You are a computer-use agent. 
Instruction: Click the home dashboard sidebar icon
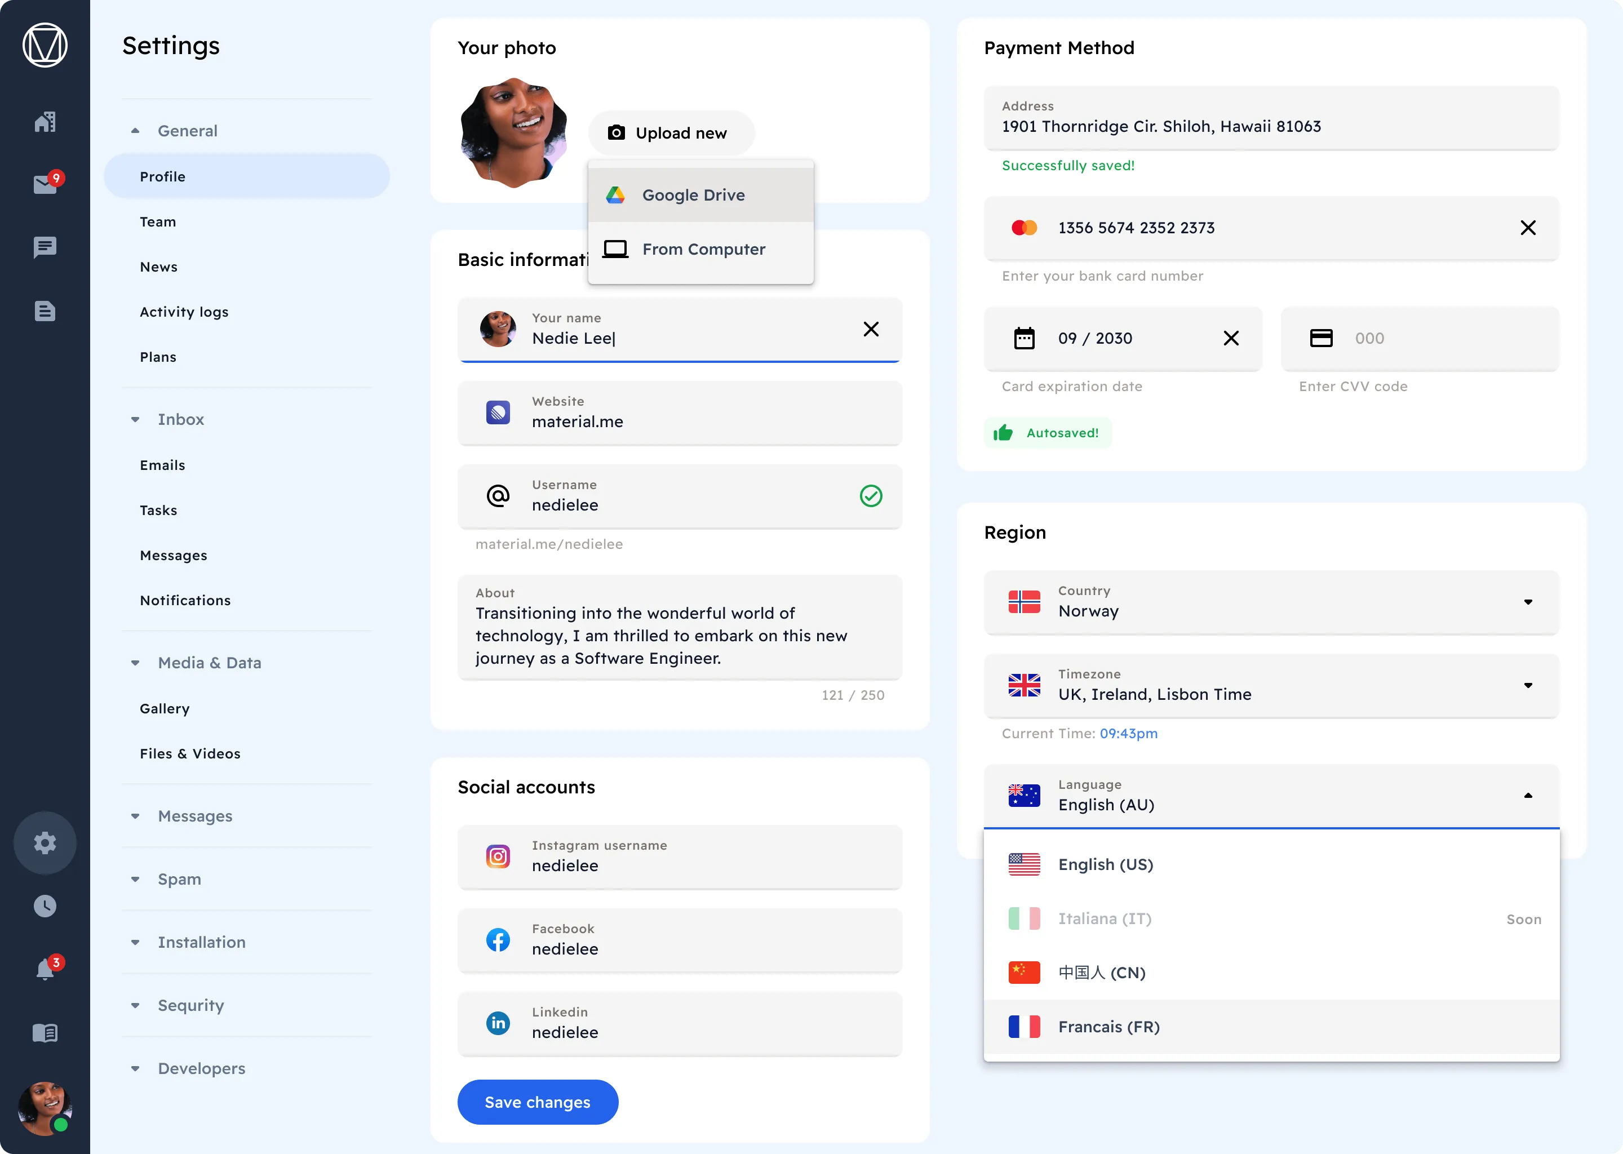pyautogui.click(x=46, y=122)
